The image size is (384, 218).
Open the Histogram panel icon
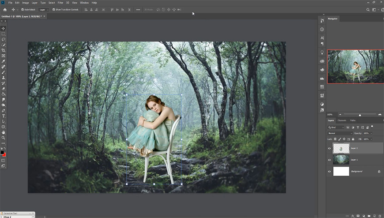pyautogui.click(x=322, y=79)
